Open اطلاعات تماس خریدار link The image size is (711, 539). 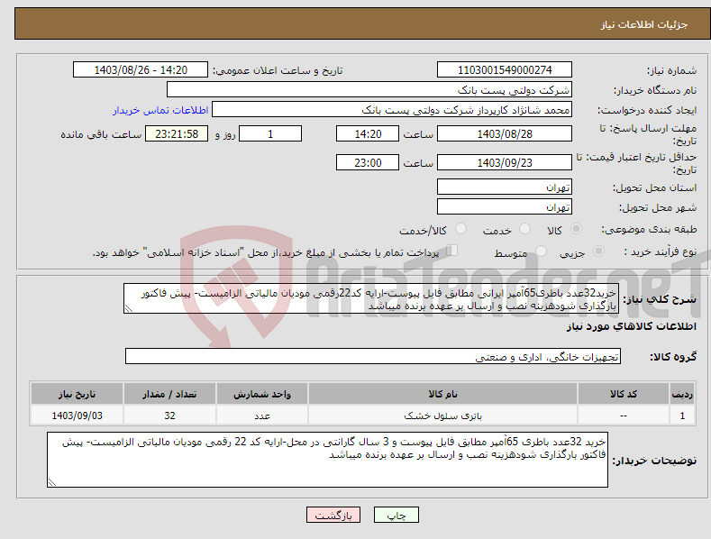(x=160, y=110)
